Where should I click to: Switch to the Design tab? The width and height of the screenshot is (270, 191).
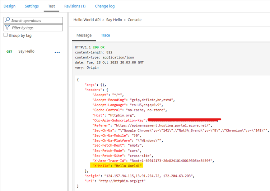[9, 6]
